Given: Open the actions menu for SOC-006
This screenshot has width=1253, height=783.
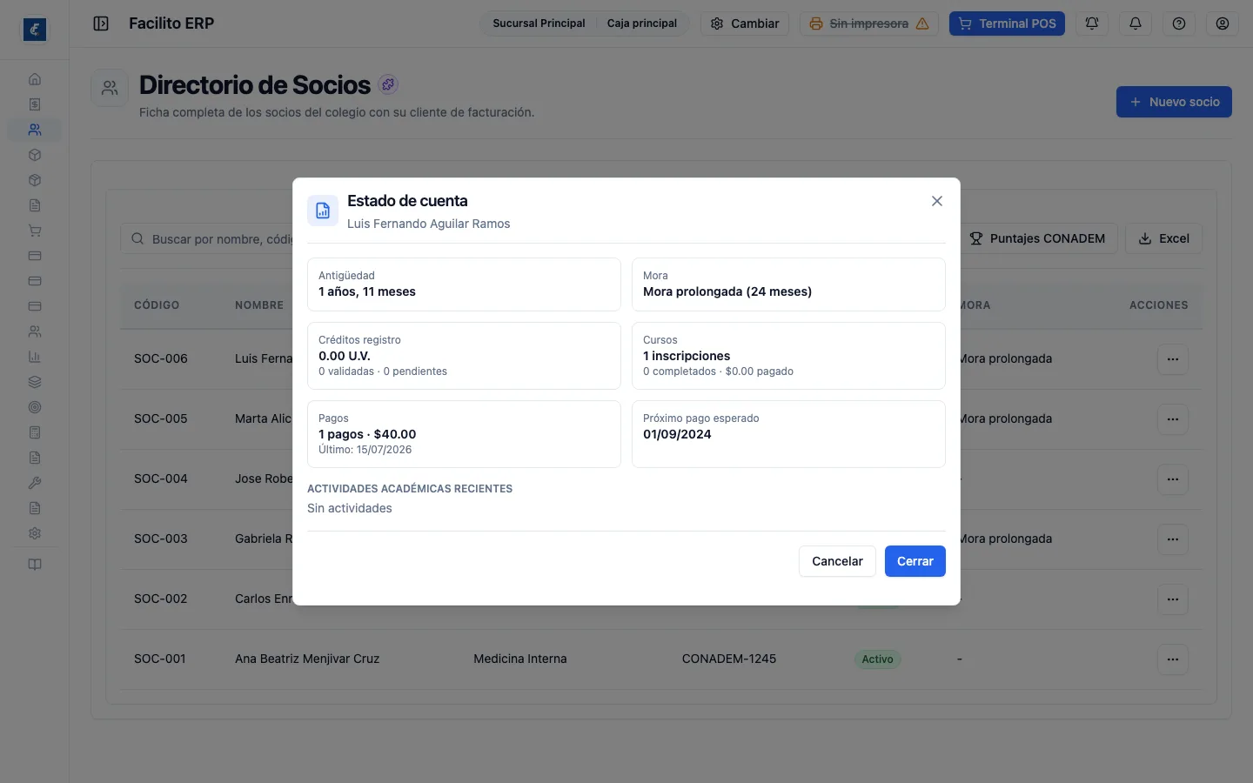Looking at the screenshot, I should pos(1173,359).
